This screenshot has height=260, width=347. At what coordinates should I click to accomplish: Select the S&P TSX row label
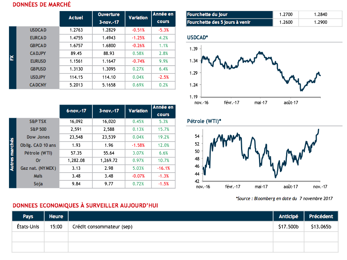(38, 121)
